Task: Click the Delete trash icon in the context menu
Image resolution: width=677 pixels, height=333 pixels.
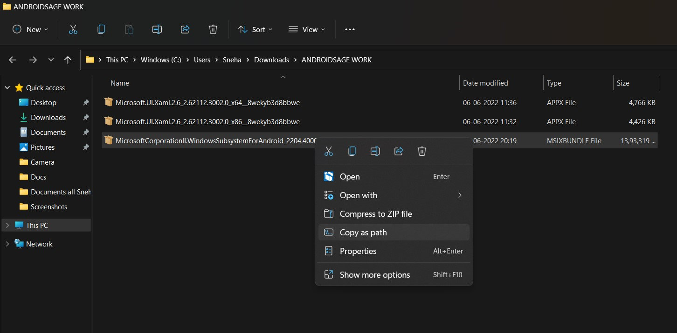Action: click(x=422, y=151)
